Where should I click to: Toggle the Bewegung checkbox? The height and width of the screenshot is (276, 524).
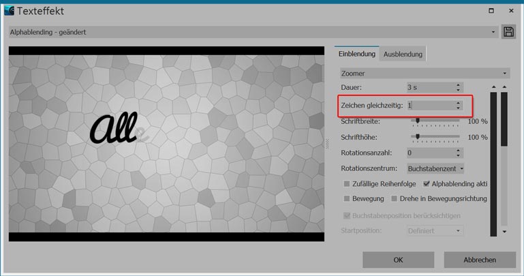[x=347, y=199]
